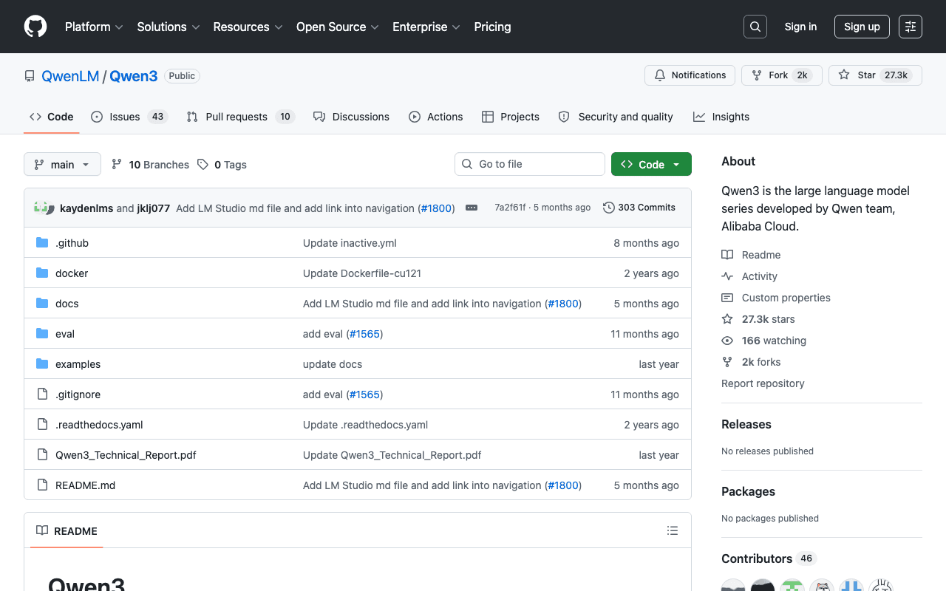
Task: Click the branch icon beside 10 Branches
Action: 117,165
